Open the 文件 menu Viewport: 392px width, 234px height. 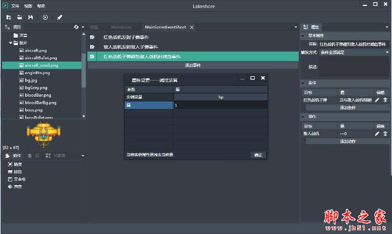point(15,6)
